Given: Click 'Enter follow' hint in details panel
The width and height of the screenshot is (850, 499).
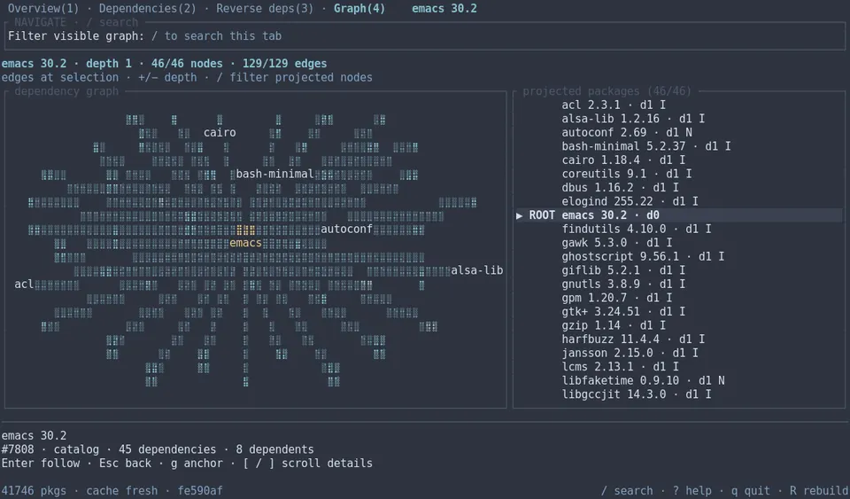Looking at the screenshot, I should point(41,464).
